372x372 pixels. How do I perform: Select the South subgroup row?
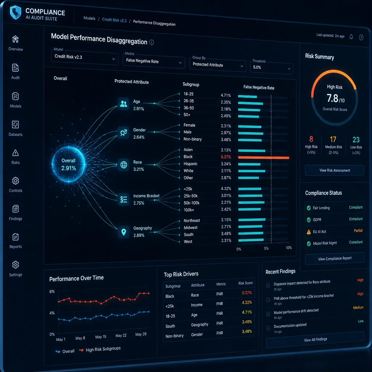coord(234,234)
